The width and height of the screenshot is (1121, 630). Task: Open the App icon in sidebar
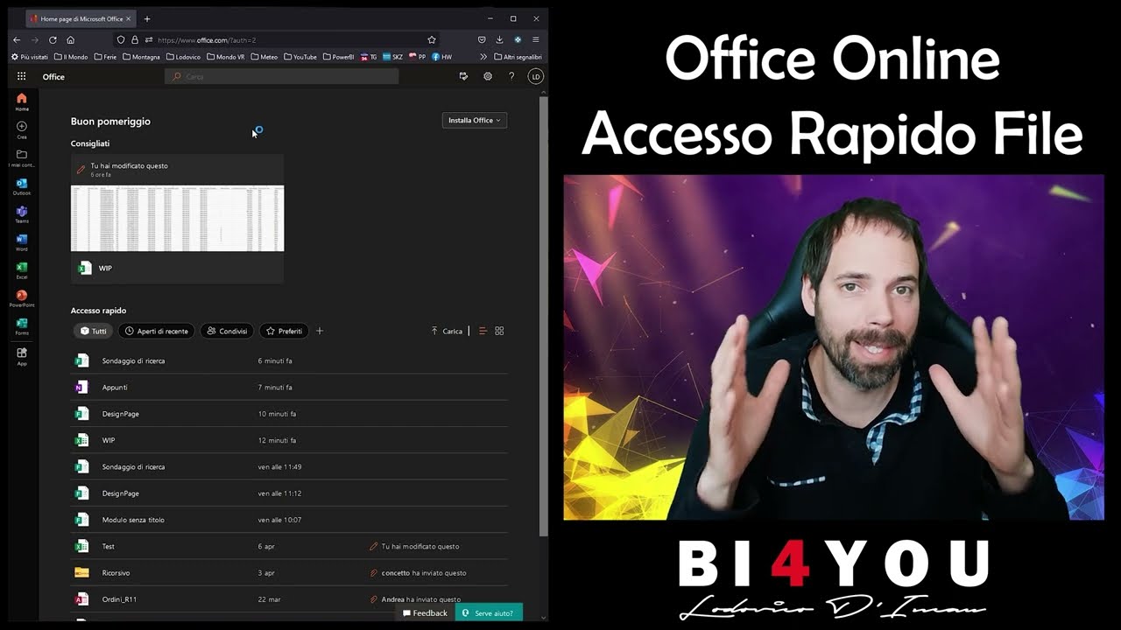pos(22,355)
